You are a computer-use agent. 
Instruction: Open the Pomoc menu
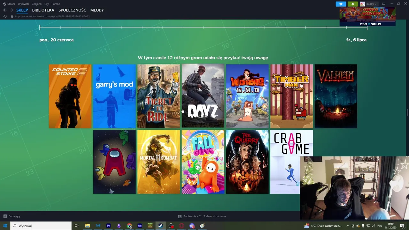click(56, 4)
